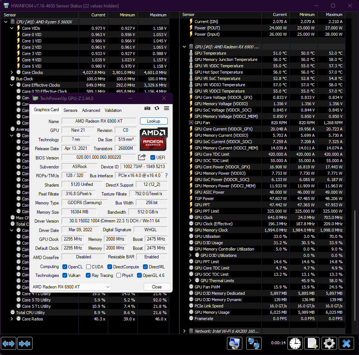Expand the Network Intel Wi-Fi 6 AX200 group
This screenshot has width=359, height=355.
pyautogui.click(x=184, y=331)
